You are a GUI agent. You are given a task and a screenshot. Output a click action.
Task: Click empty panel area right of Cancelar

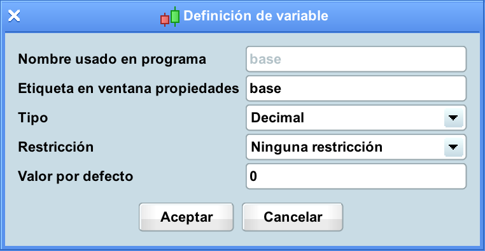(x=411, y=217)
